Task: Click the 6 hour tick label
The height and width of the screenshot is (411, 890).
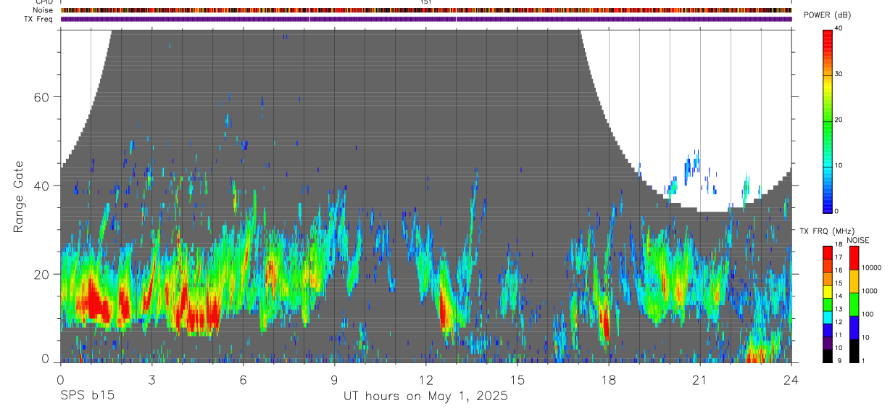Action: (243, 380)
